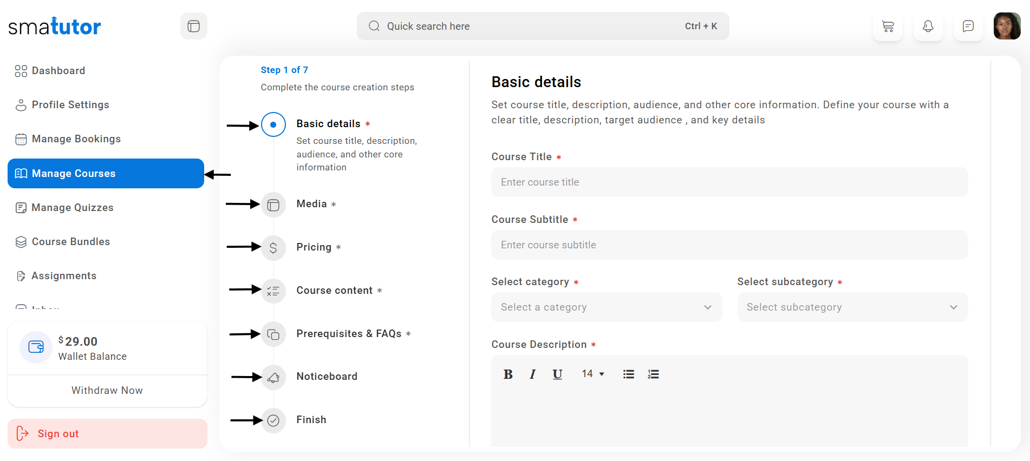This screenshot has width=1030, height=461.
Task: Open the shopping cart icon
Action: 888,27
